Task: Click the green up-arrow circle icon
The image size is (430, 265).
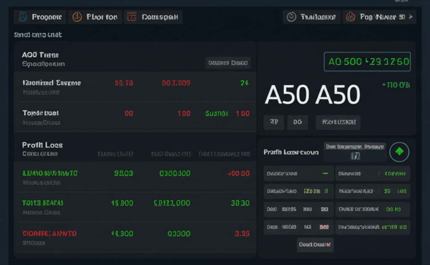Action: [x=399, y=152]
